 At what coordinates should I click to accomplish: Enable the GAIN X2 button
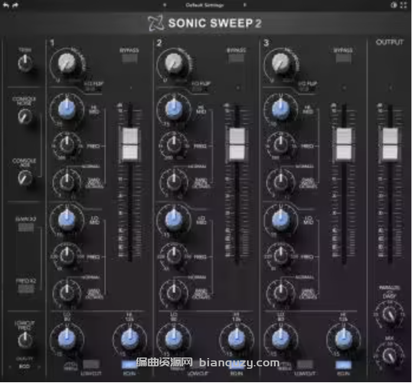pos(26,227)
